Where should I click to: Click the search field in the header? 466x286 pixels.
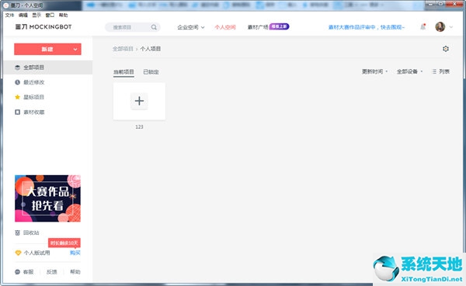pos(133,27)
